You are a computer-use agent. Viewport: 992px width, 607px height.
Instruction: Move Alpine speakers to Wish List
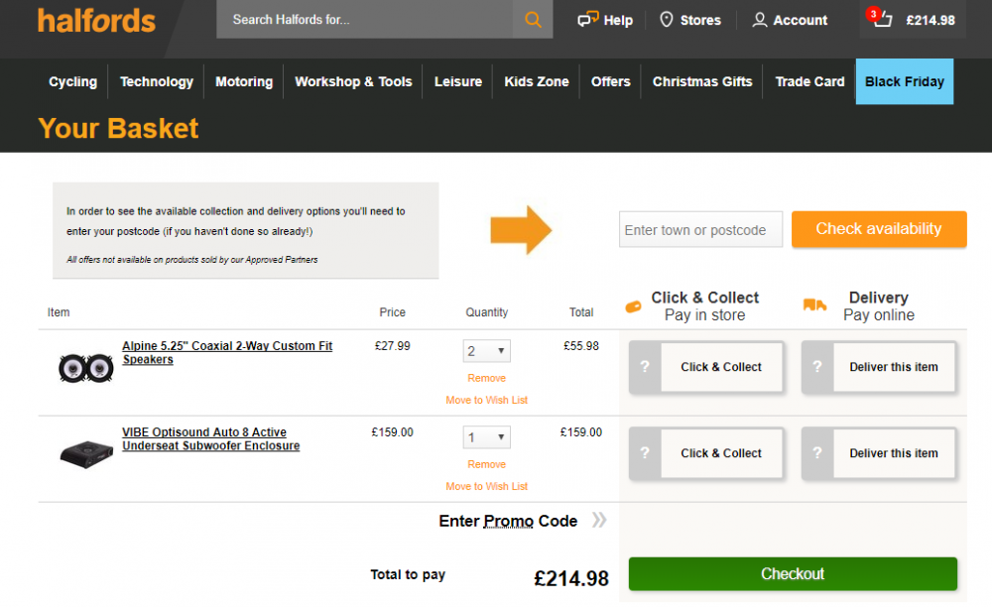(x=486, y=401)
